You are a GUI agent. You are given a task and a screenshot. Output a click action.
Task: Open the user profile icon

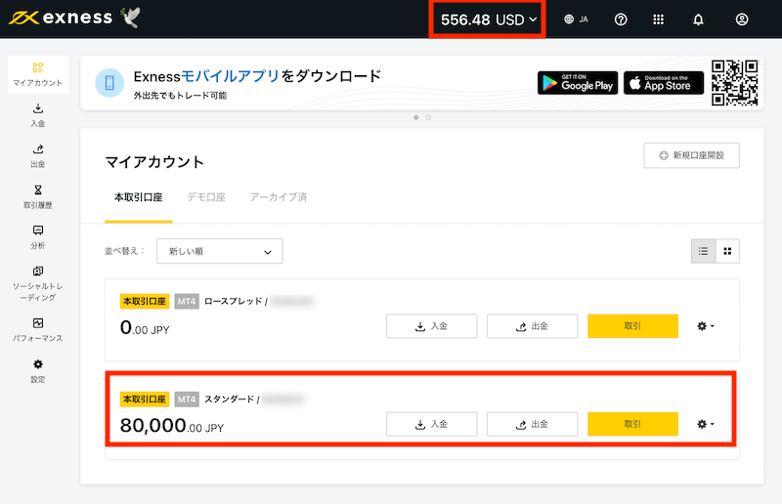pos(742,20)
